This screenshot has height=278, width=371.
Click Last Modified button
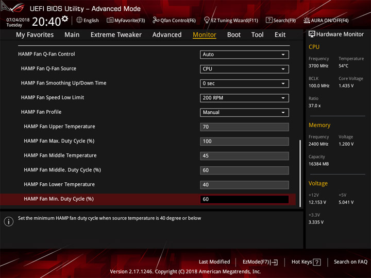click(214, 262)
